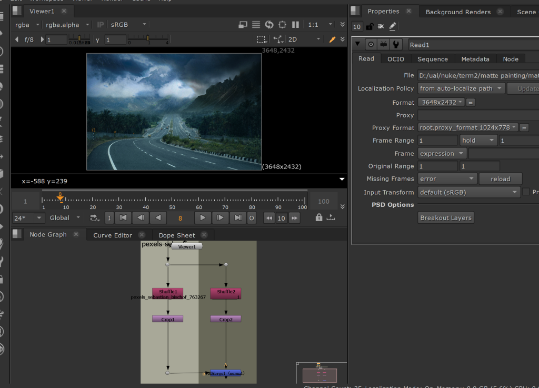The height and width of the screenshot is (388, 539).
Task: Pause viewer updating with pause icon
Action: click(x=295, y=25)
